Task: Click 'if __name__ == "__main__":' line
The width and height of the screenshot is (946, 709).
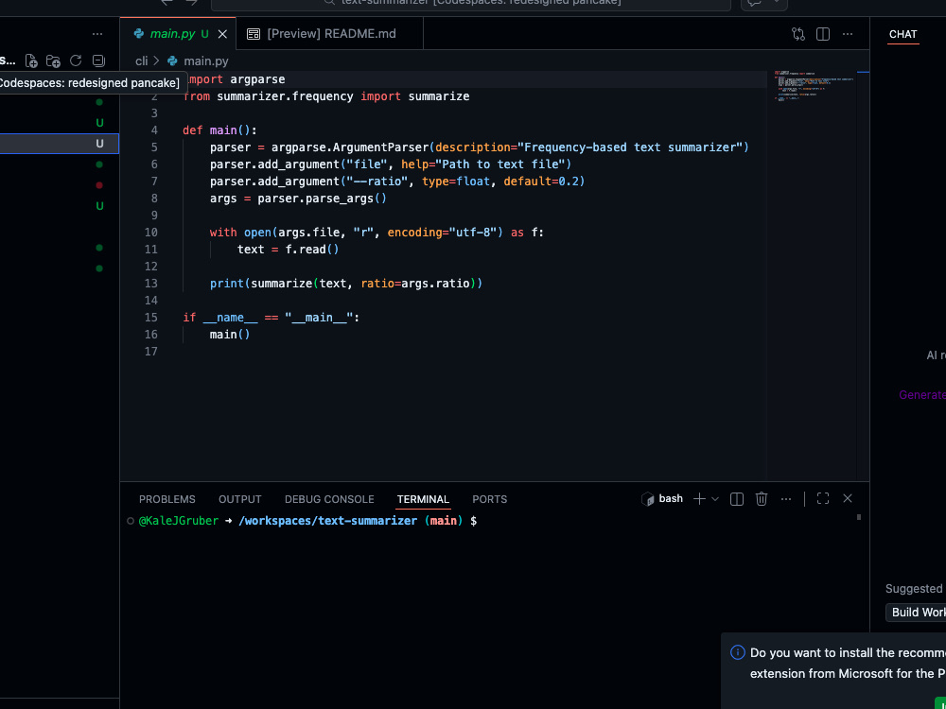Action: [x=271, y=318]
